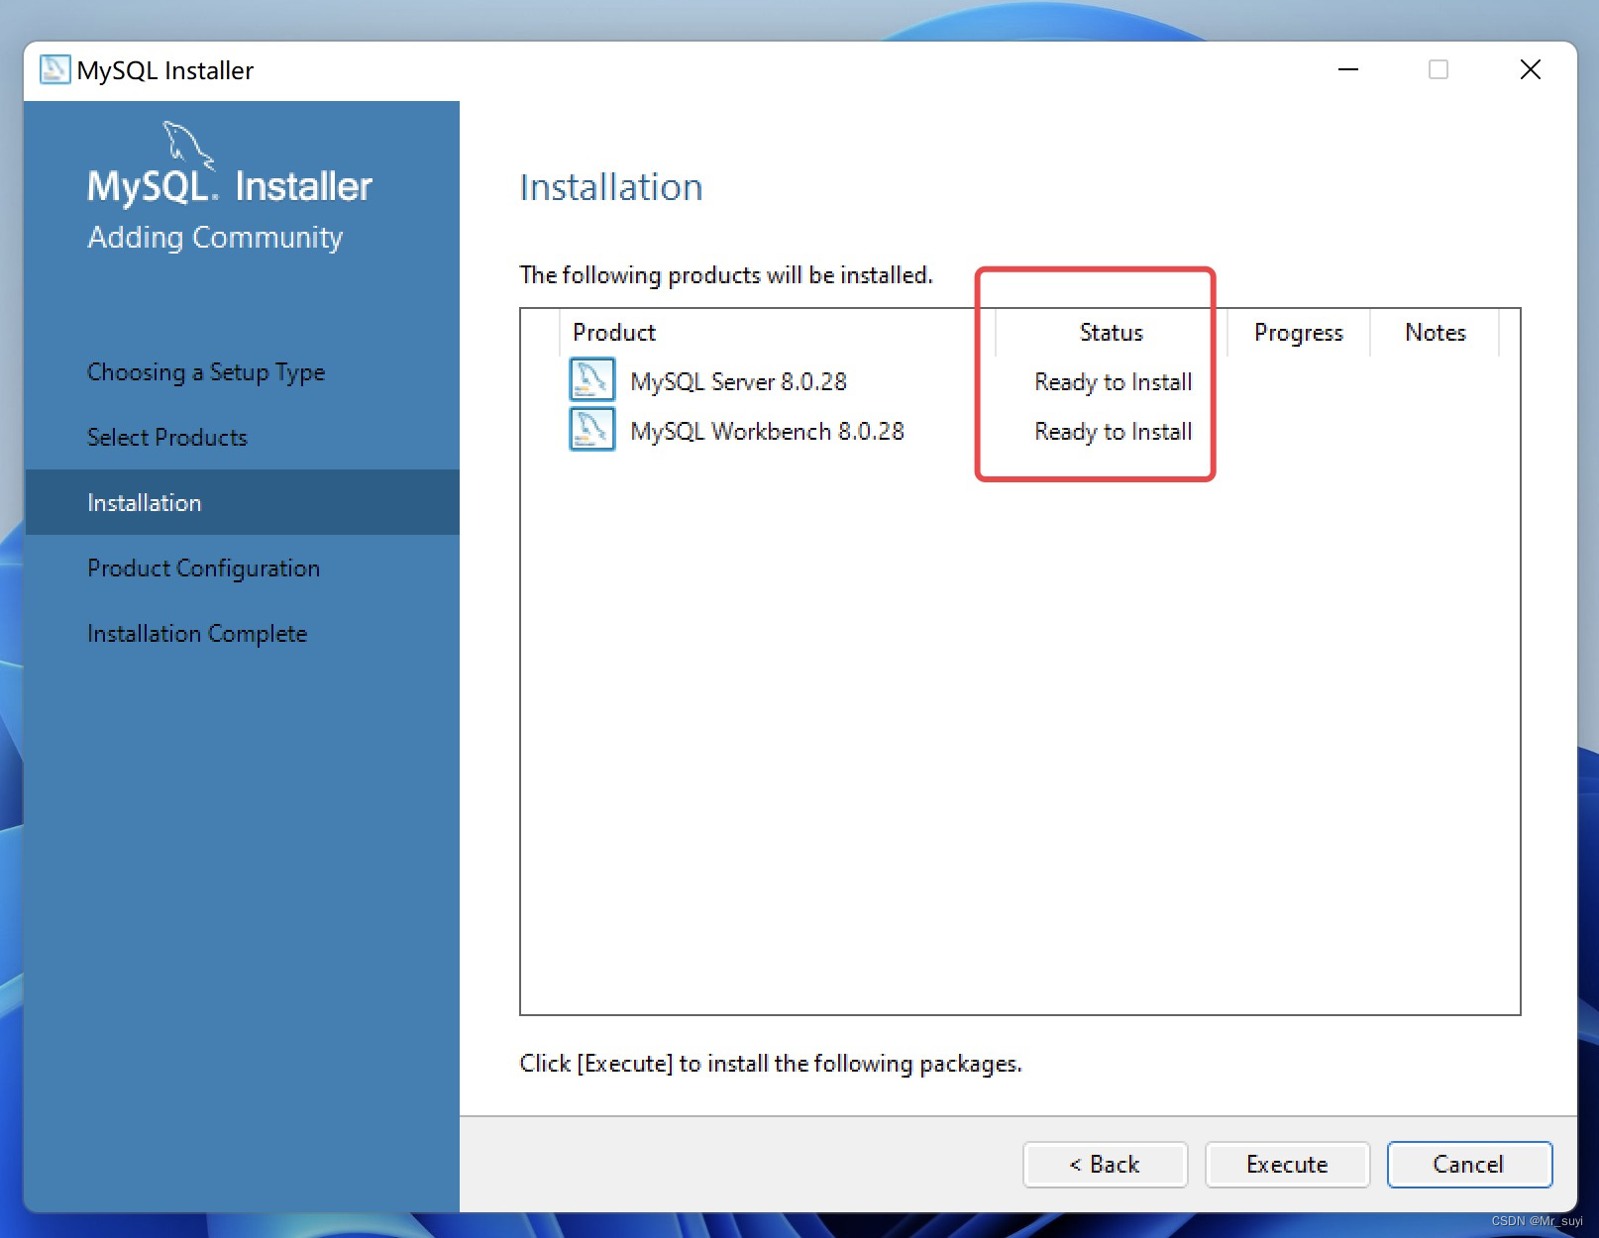Click the Adding Community subtitle
The height and width of the screenshot is (1238, 1599).
(215, 238)
